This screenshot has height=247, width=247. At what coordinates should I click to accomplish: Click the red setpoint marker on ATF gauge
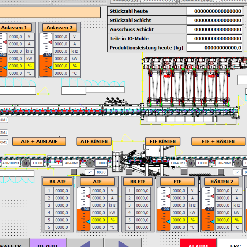pyautogui.click(x=87, y=197)
